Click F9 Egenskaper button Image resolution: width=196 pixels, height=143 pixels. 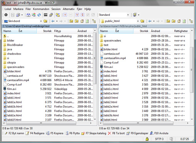137,133
